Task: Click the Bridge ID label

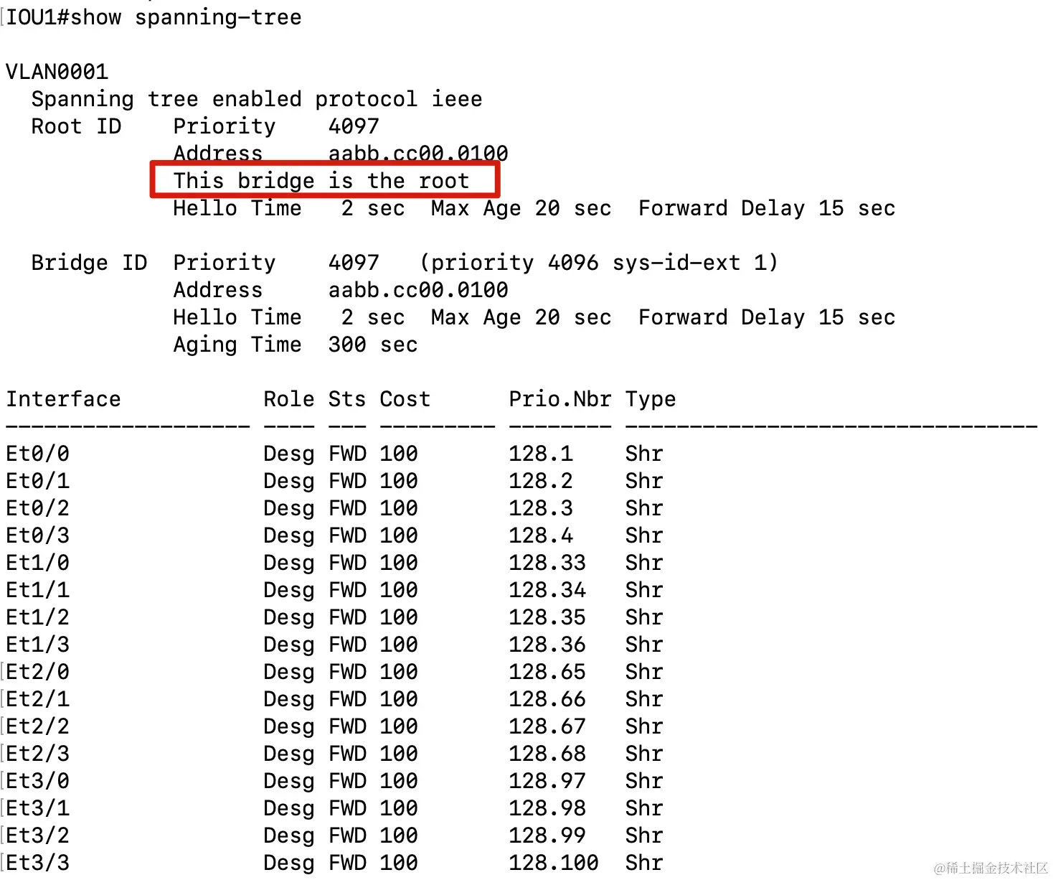Action: click(x=90, y=263)
